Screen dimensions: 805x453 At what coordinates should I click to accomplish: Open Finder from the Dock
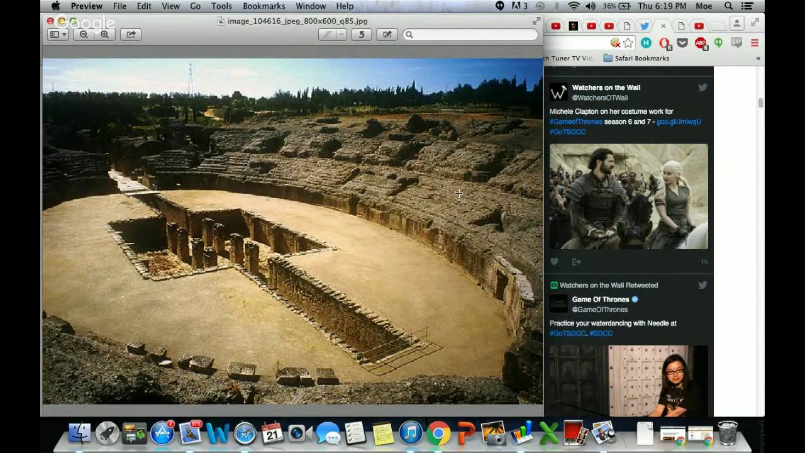(79, 433)
